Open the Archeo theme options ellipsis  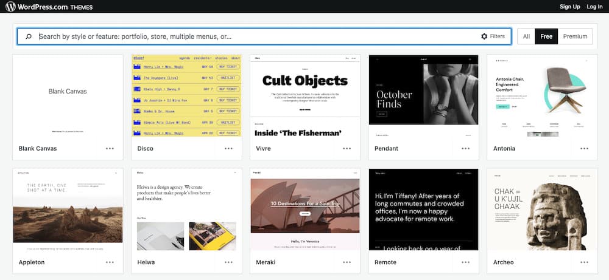(585, 262)
